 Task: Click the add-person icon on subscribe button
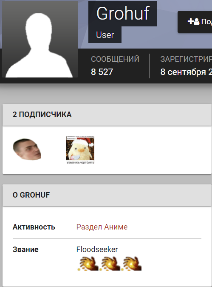tap(193, 21)
